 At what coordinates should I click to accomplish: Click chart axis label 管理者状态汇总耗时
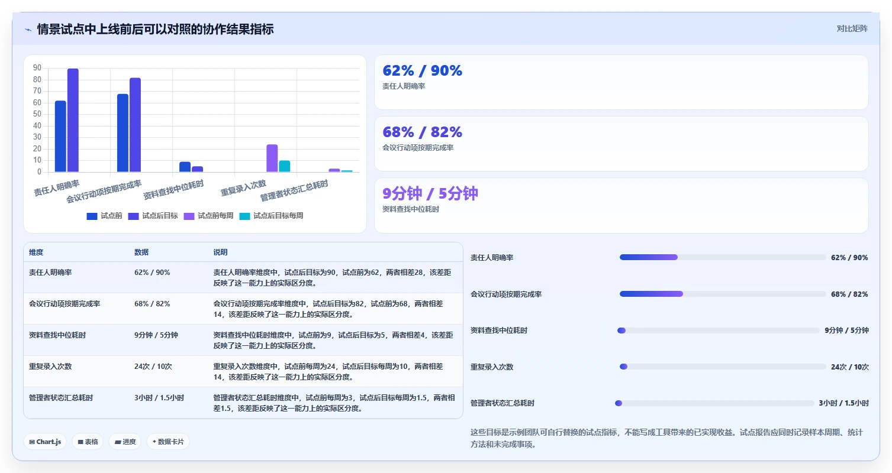(294, 191)
